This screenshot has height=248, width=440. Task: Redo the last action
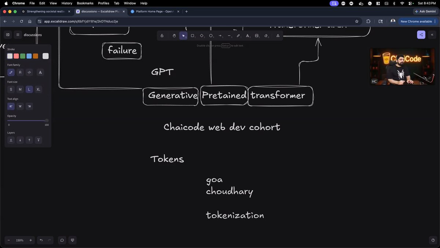click(x=49, y=240)
